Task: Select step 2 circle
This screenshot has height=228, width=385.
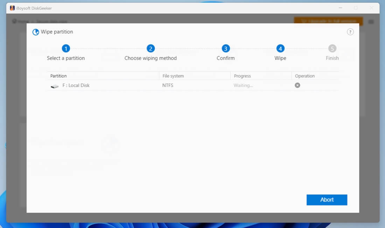Action: point(150,49)
